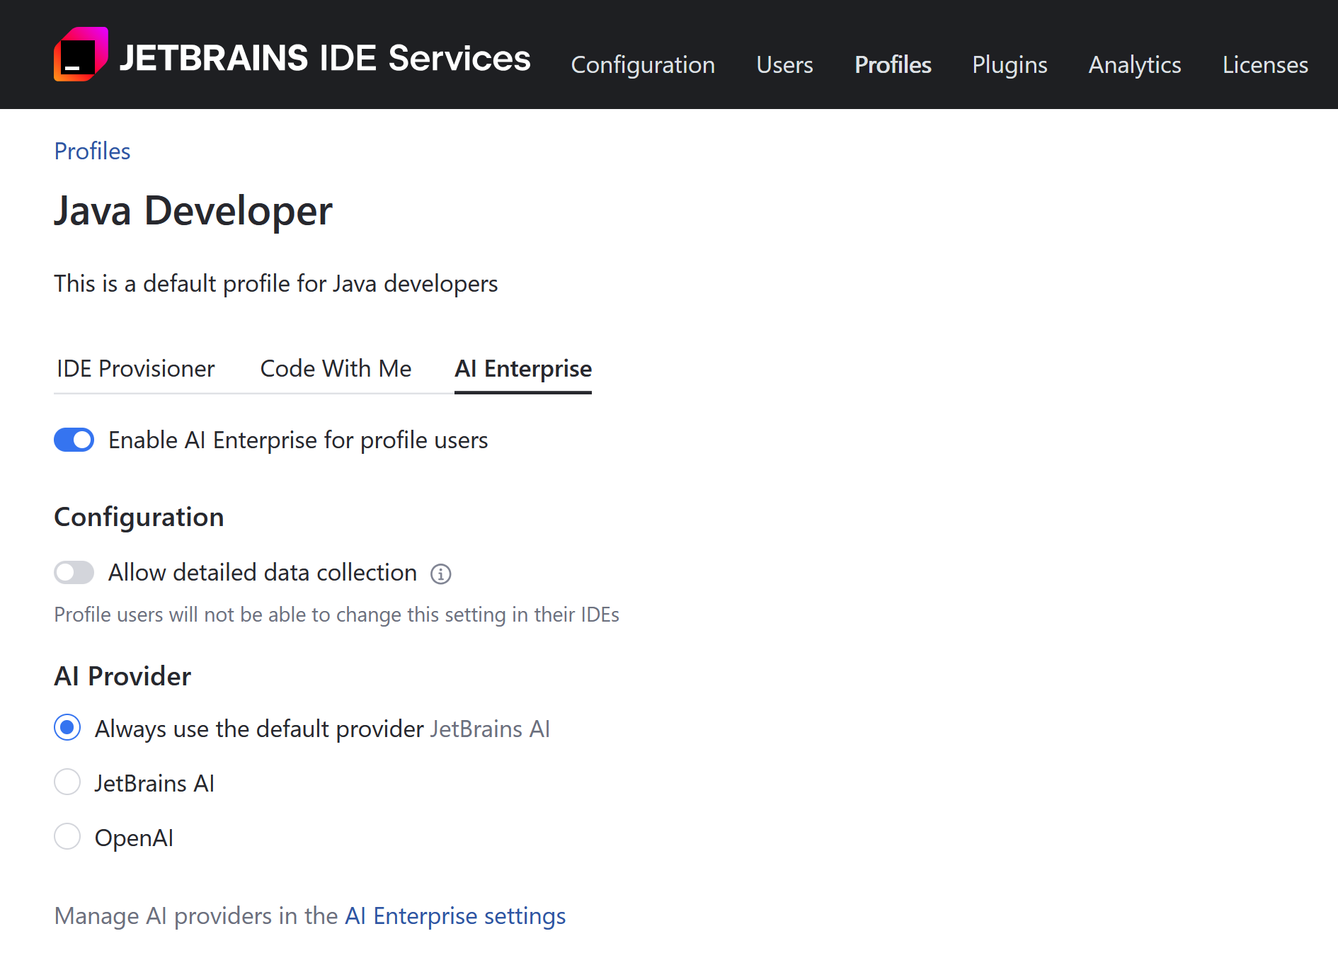
Task: Switch to the IDE Provisioner tab
Action: click(135, 368)
